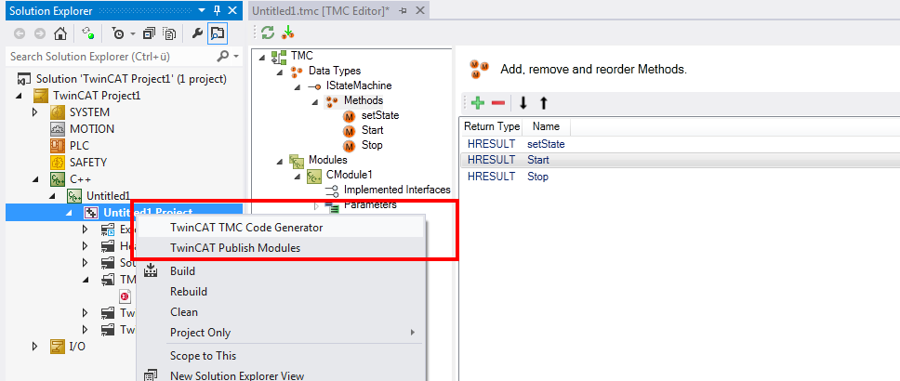Collapse the C++ node

click(36, 179)
